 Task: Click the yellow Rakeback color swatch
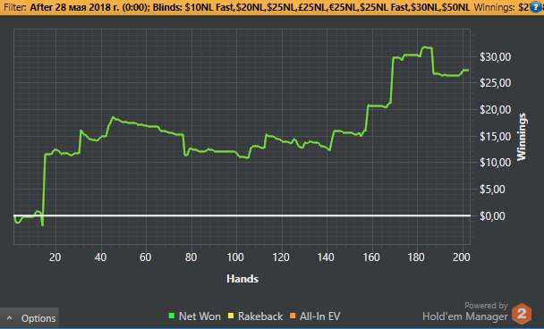pyautogui.click(x=231, y=316)
